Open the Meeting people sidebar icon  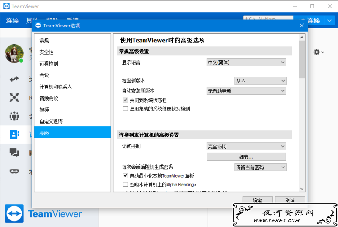(x=14, y=116)
